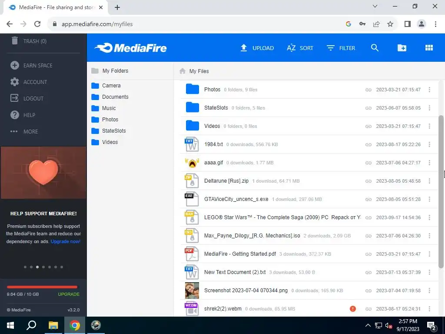Open the Filter menu
Image resolution: width=445 pixels, height=334 pixels.
(341, 48)
